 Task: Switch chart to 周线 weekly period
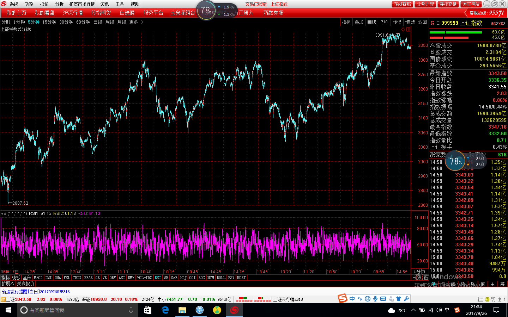point(110,22)
